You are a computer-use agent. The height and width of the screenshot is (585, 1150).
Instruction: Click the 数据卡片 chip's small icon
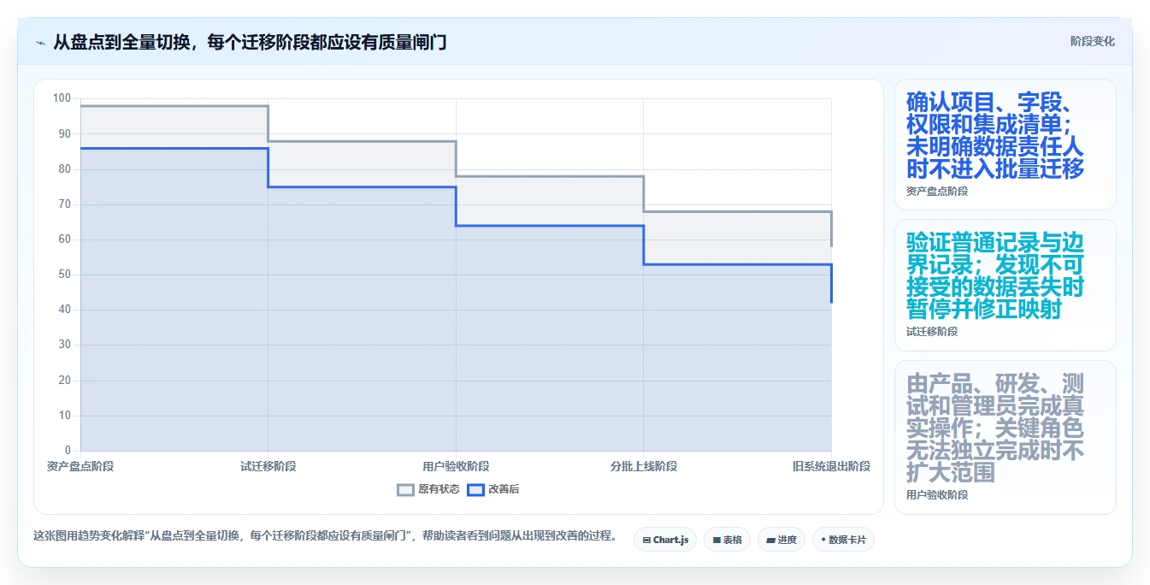click(x=823, y=541)
